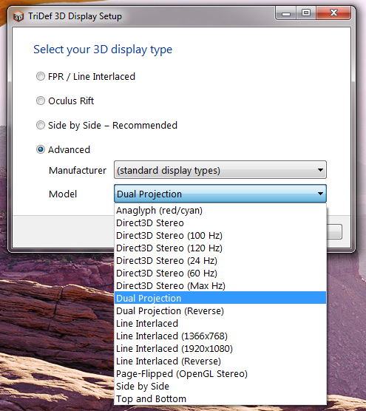Minimize the TriDef 3D Display Setup window
The image size is (366, 411).
[285, 13]
